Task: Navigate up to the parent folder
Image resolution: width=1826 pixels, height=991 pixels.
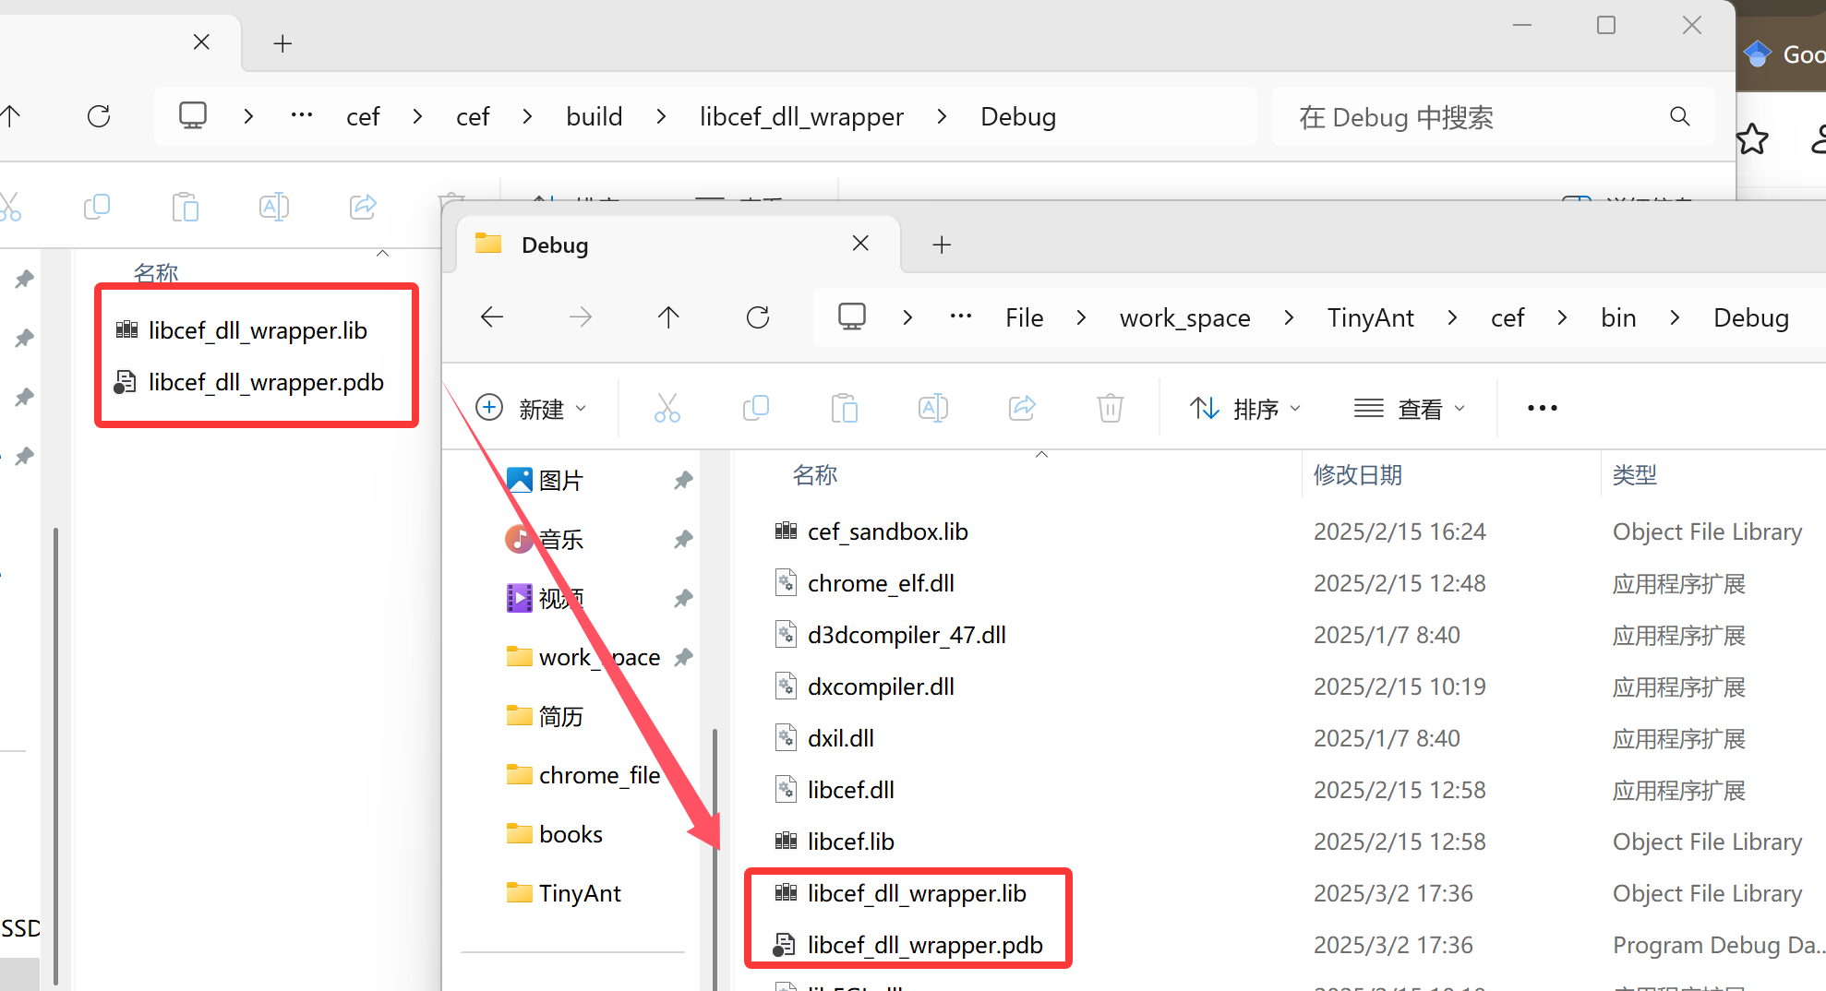Action: (x=668, y=316)
